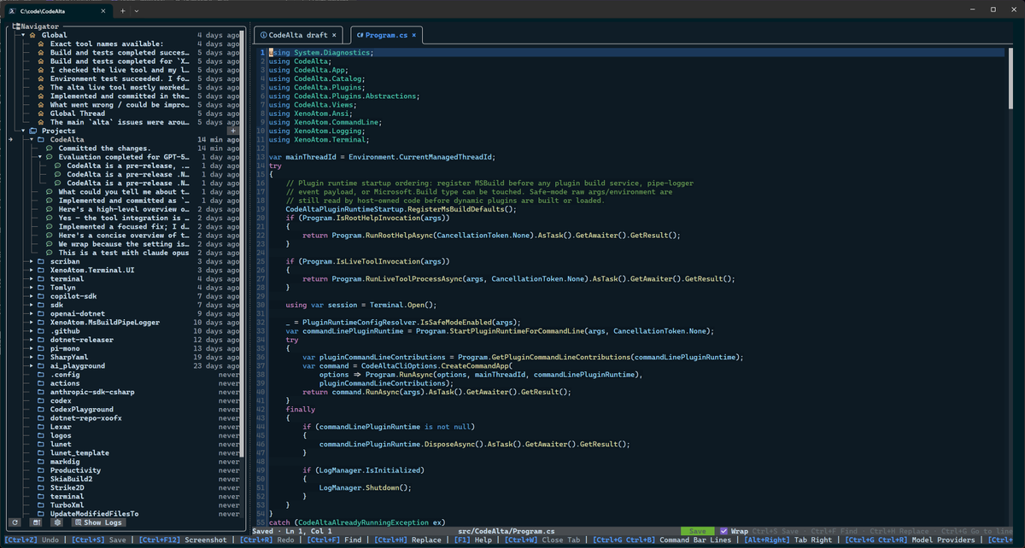
Task: Click home icon of 'Exact tool names available:'
Action: click(x=40, y=44)
